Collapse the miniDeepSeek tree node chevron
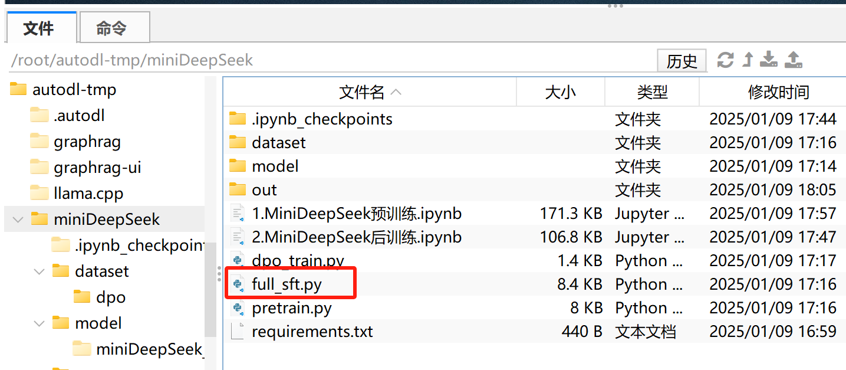The height and width of the screenshot is (370, 846). click(18, 220)
